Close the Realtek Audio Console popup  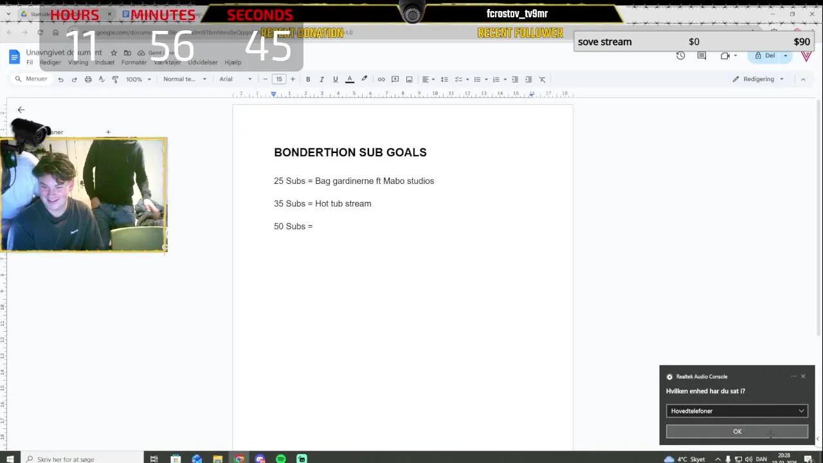(803, 376)
